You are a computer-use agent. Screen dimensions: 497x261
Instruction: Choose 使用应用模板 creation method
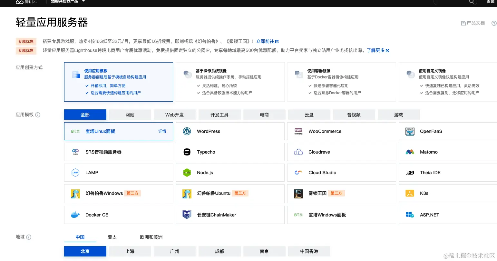coord(119,82)
